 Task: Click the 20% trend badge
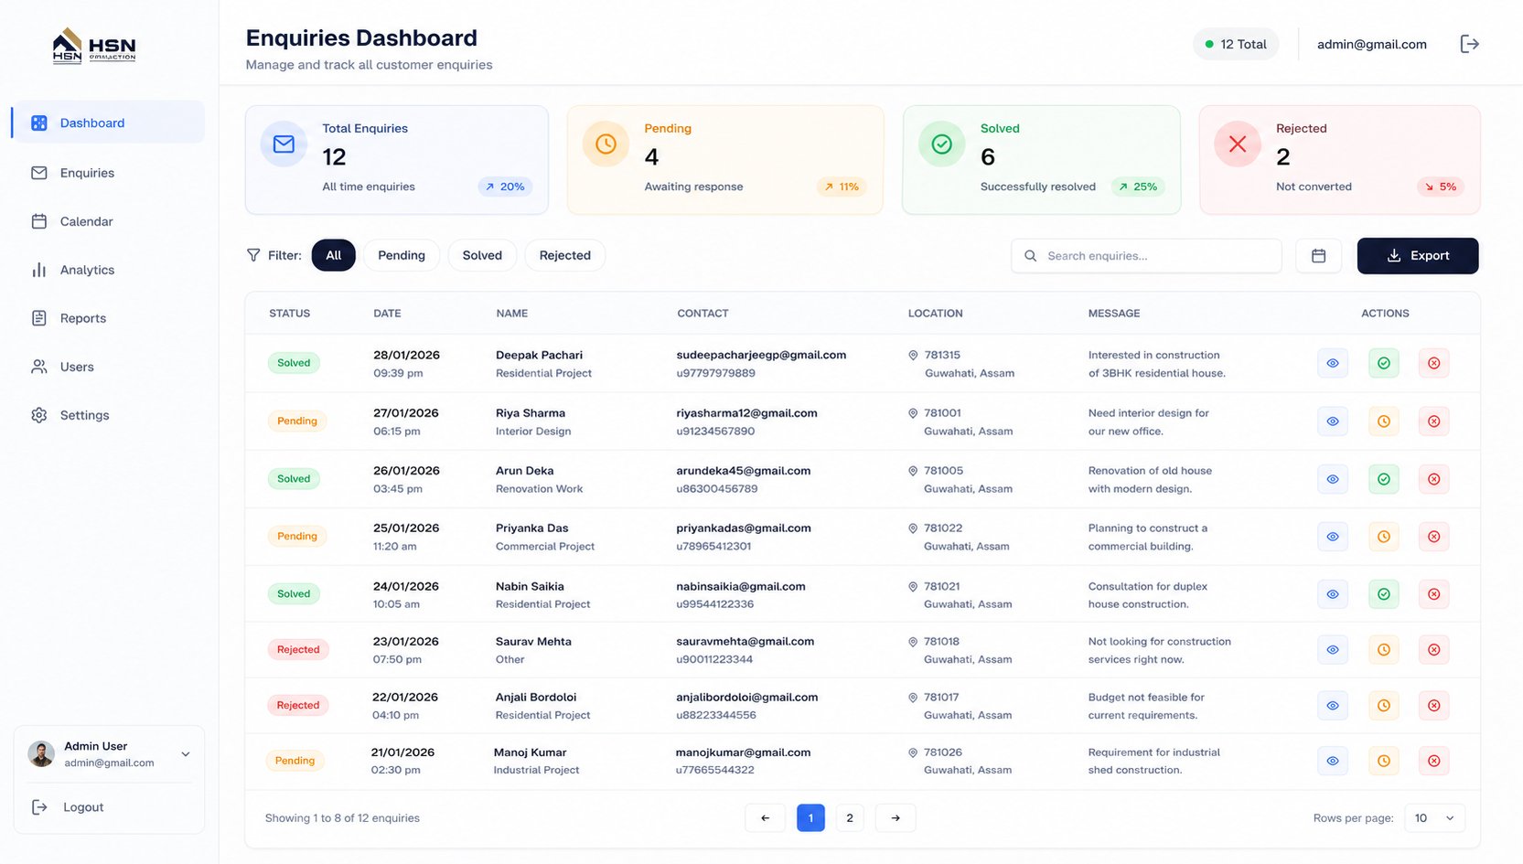click(505, 187)
